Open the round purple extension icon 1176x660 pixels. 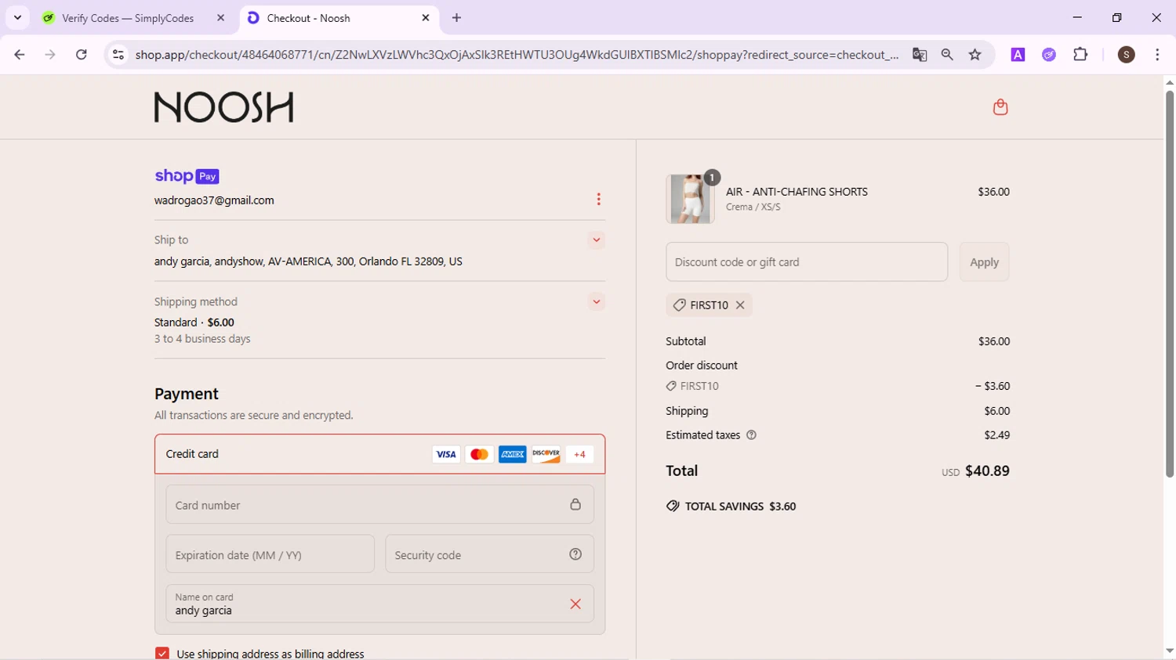pyautogui.click(x=1049, y=55)
